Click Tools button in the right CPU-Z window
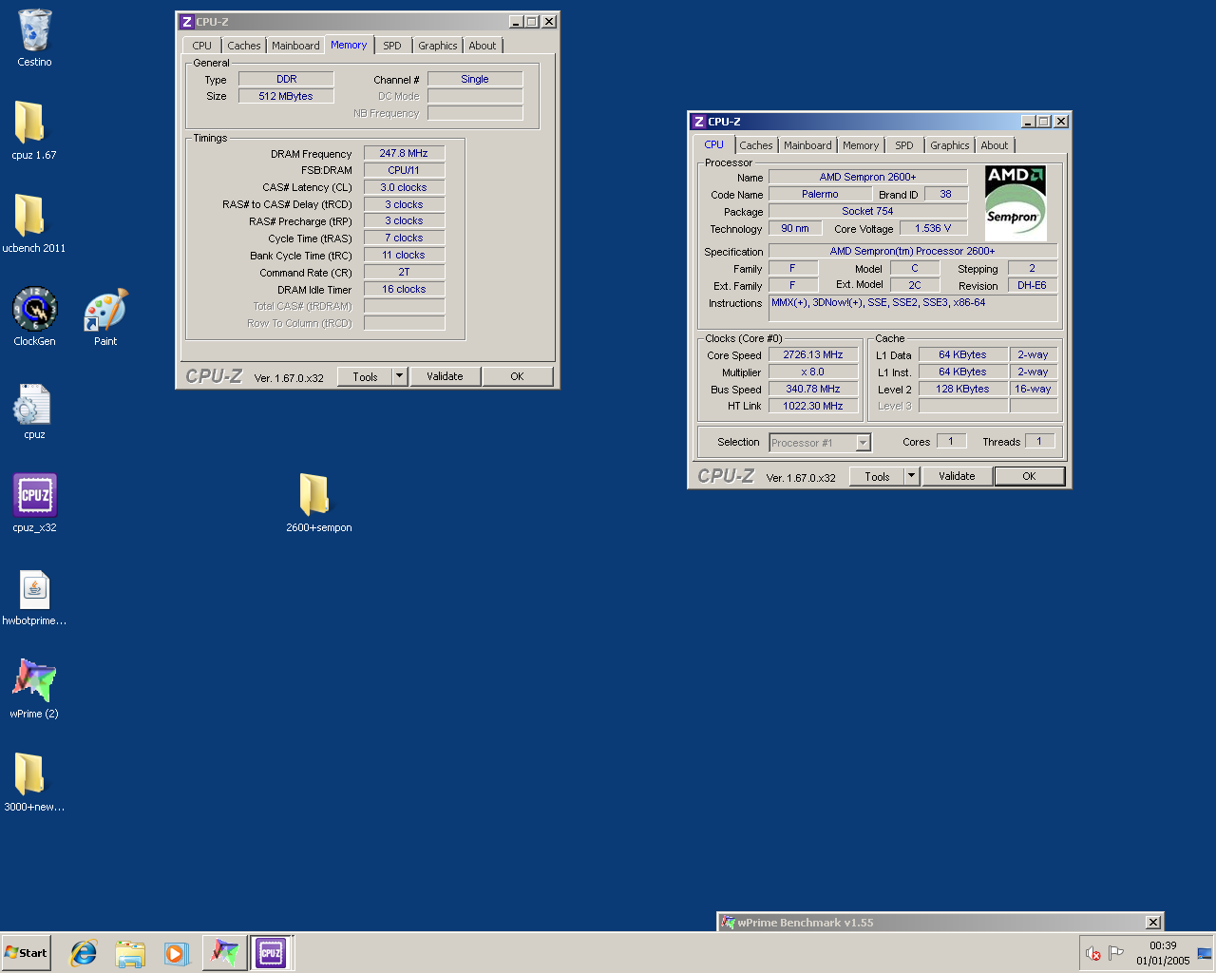Screen dimensions: 1216x973 click(x=877, y=477)
